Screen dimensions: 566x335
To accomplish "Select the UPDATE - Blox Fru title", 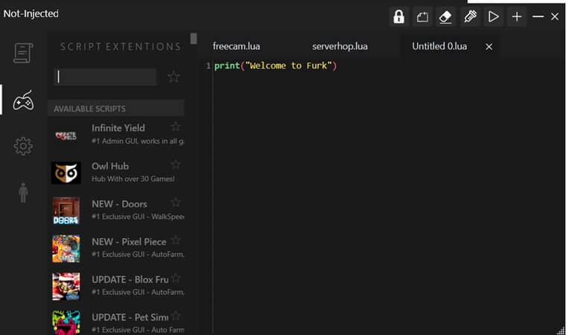I will [x=130, y=280].
